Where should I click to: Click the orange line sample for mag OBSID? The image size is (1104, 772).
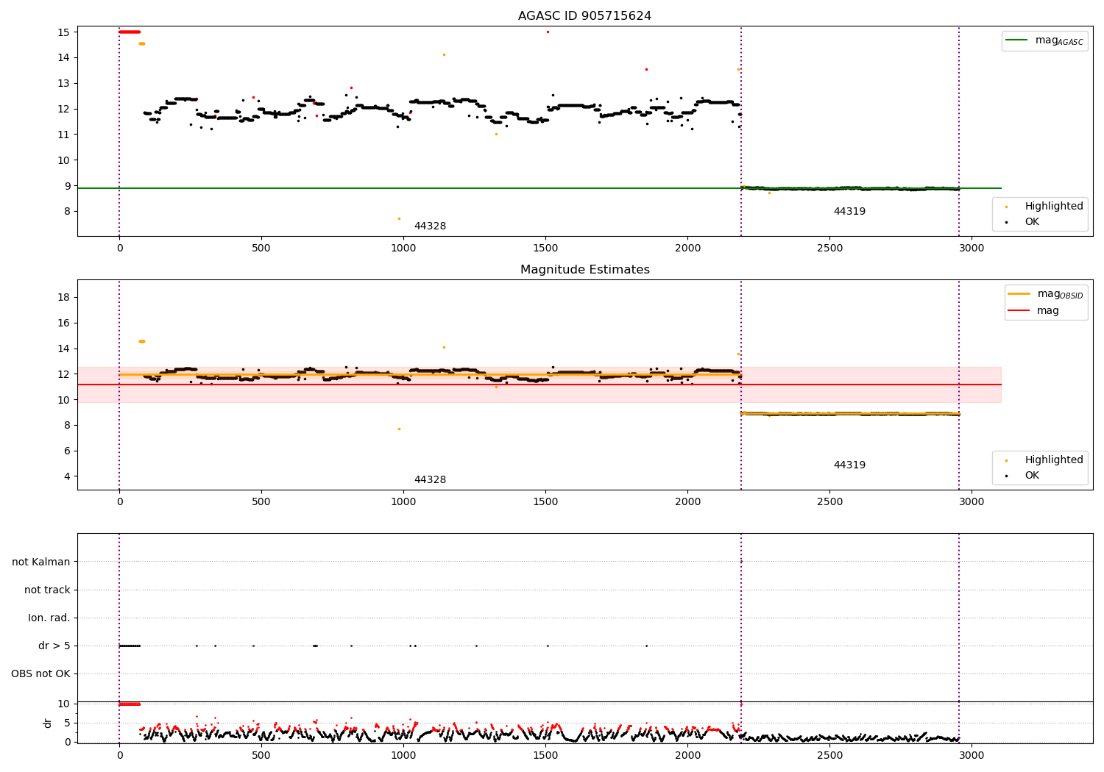pos(1019,294)
